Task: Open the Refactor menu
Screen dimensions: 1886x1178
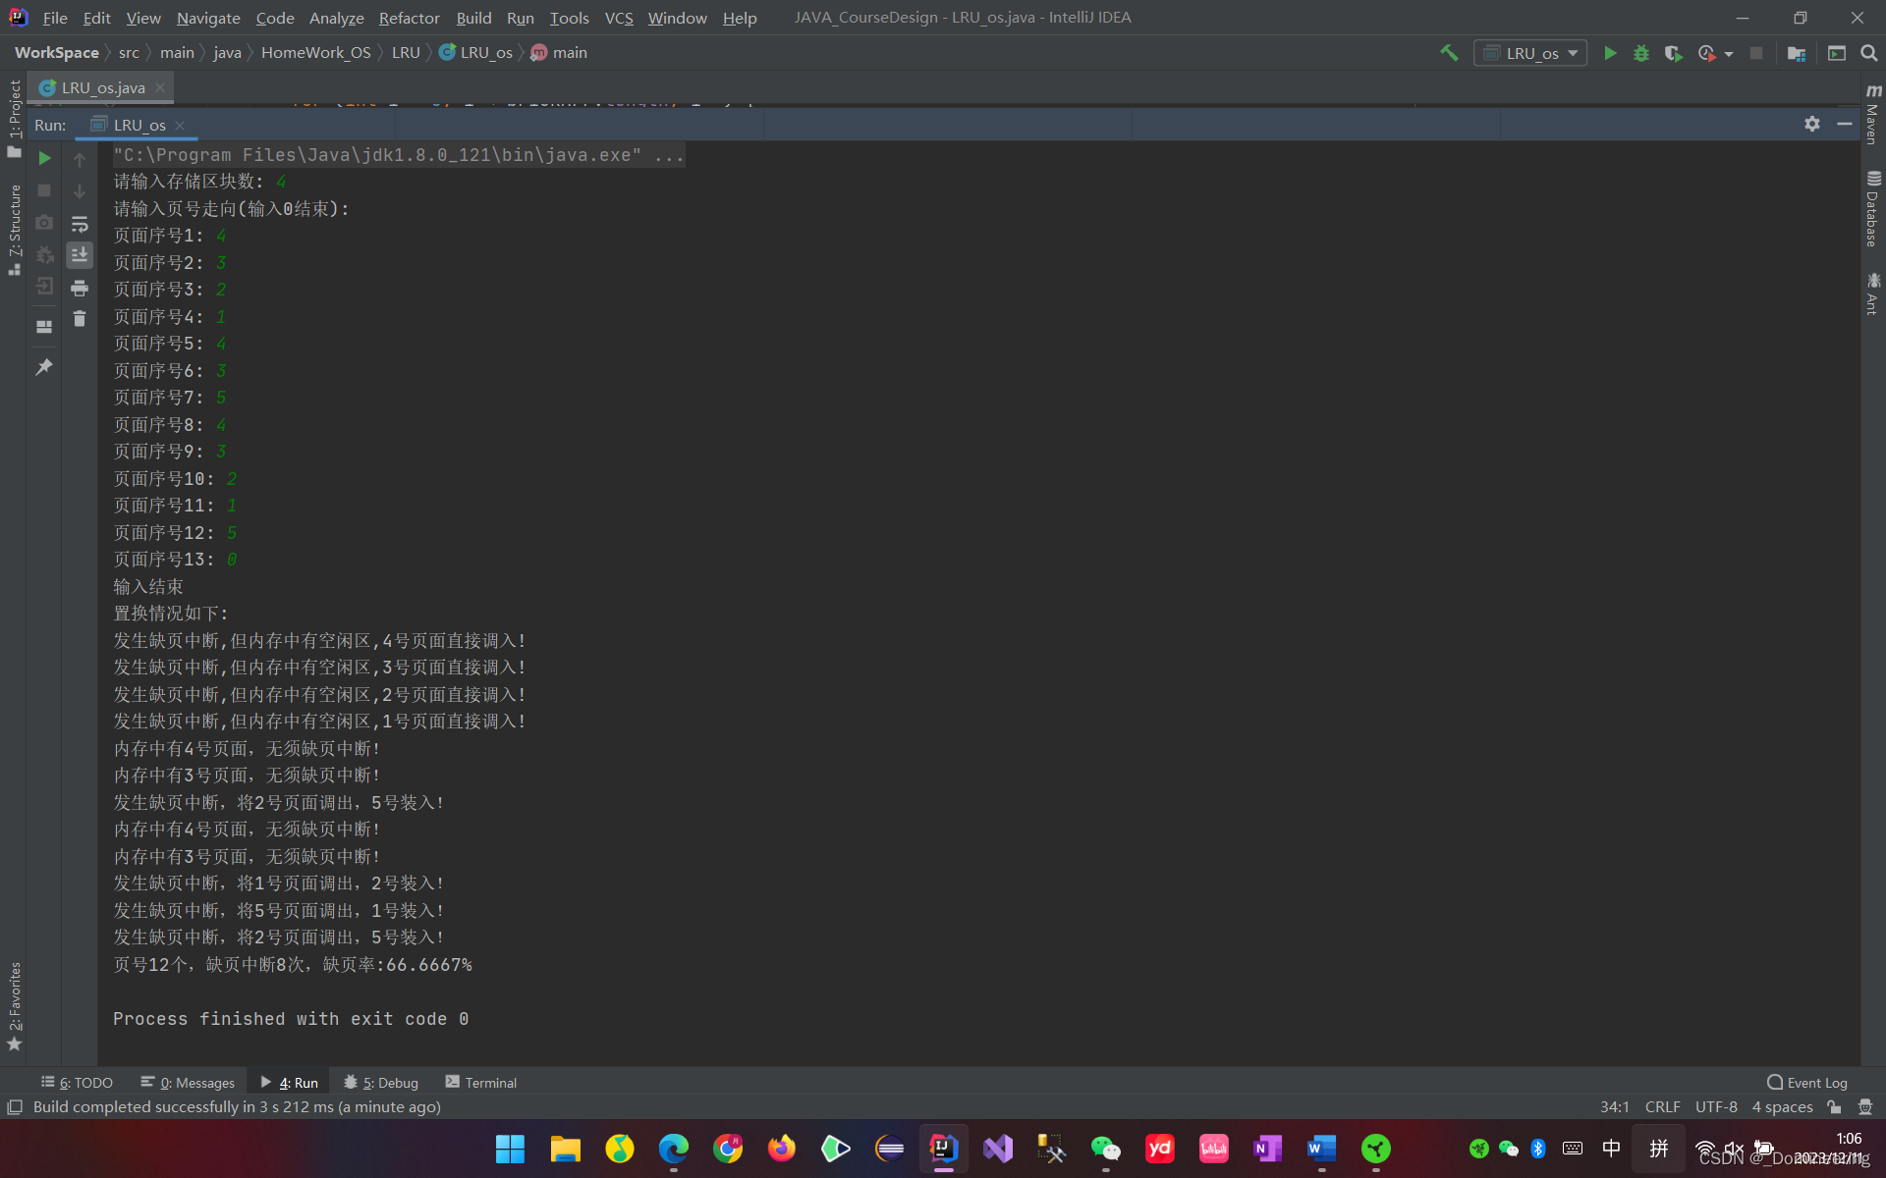Action: pos(409,18)
